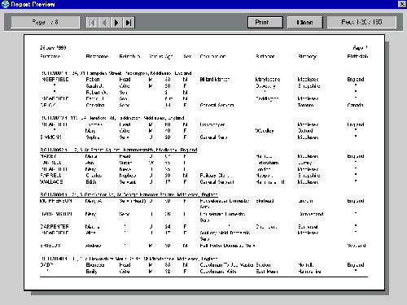This screenshot has width=407, height=305.
Task: Select the Hammersmith underlined address line
Action: (118, 150)
